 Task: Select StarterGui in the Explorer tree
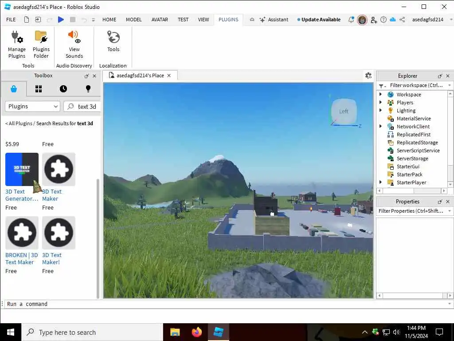tap(408, 167)
